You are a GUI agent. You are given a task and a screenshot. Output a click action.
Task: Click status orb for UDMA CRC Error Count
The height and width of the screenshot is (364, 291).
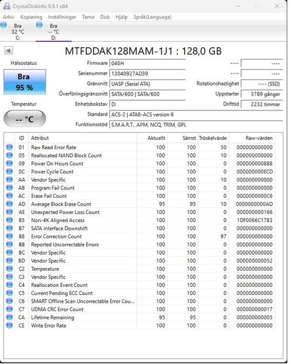pos(9,309)
